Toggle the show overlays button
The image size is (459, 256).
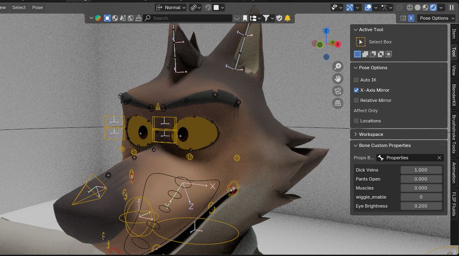pos(368,8)
